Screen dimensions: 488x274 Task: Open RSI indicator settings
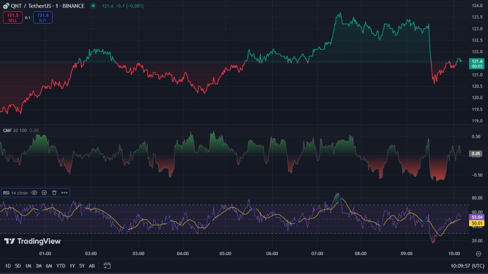tap(44, 193)
